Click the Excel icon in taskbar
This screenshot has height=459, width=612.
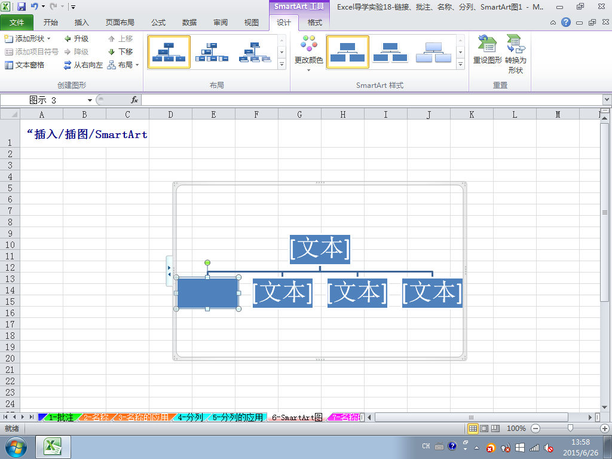point(53,447)
